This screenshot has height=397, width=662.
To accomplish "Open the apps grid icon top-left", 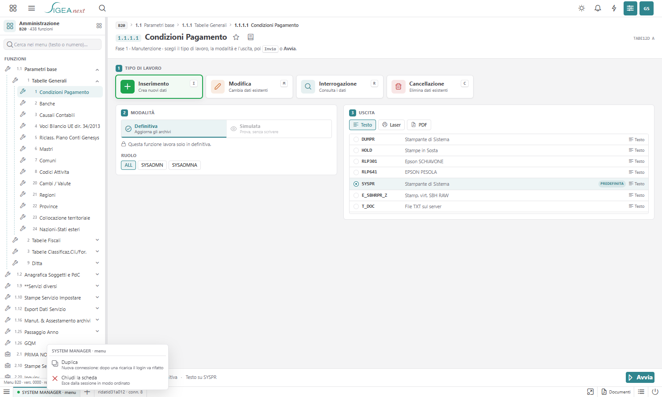I will tap(13, 8).
